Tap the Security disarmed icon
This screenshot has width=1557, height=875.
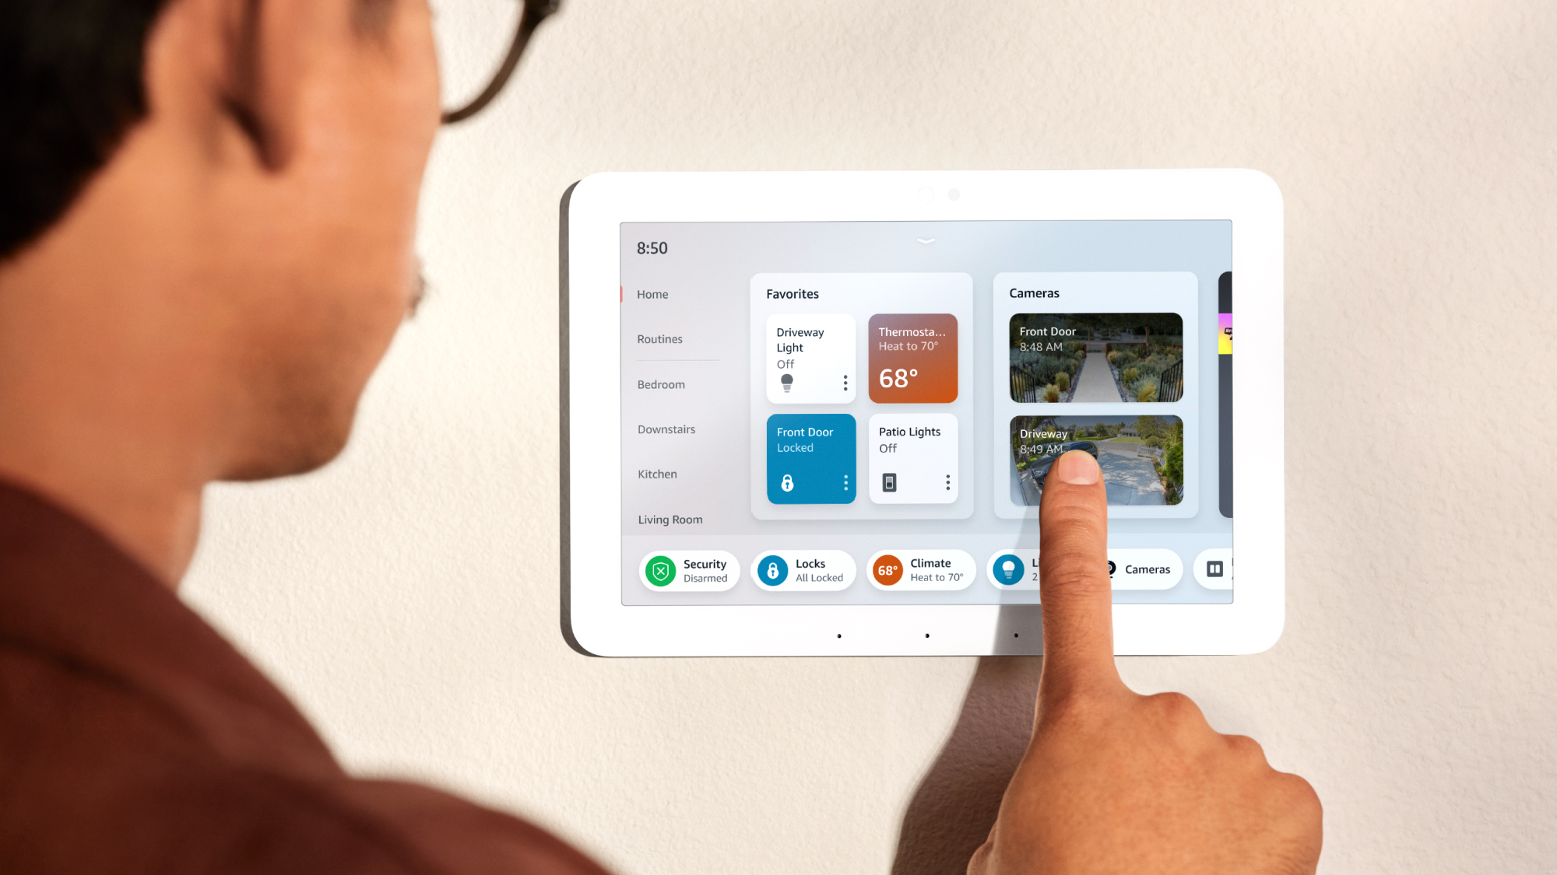tap(661, 569)
